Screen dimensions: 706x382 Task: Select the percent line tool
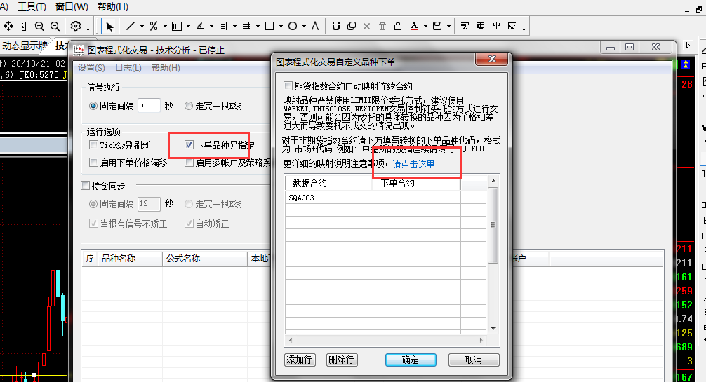[154, 26]
